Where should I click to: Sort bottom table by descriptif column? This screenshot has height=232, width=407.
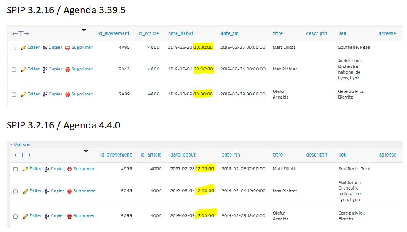click(317, 155)
